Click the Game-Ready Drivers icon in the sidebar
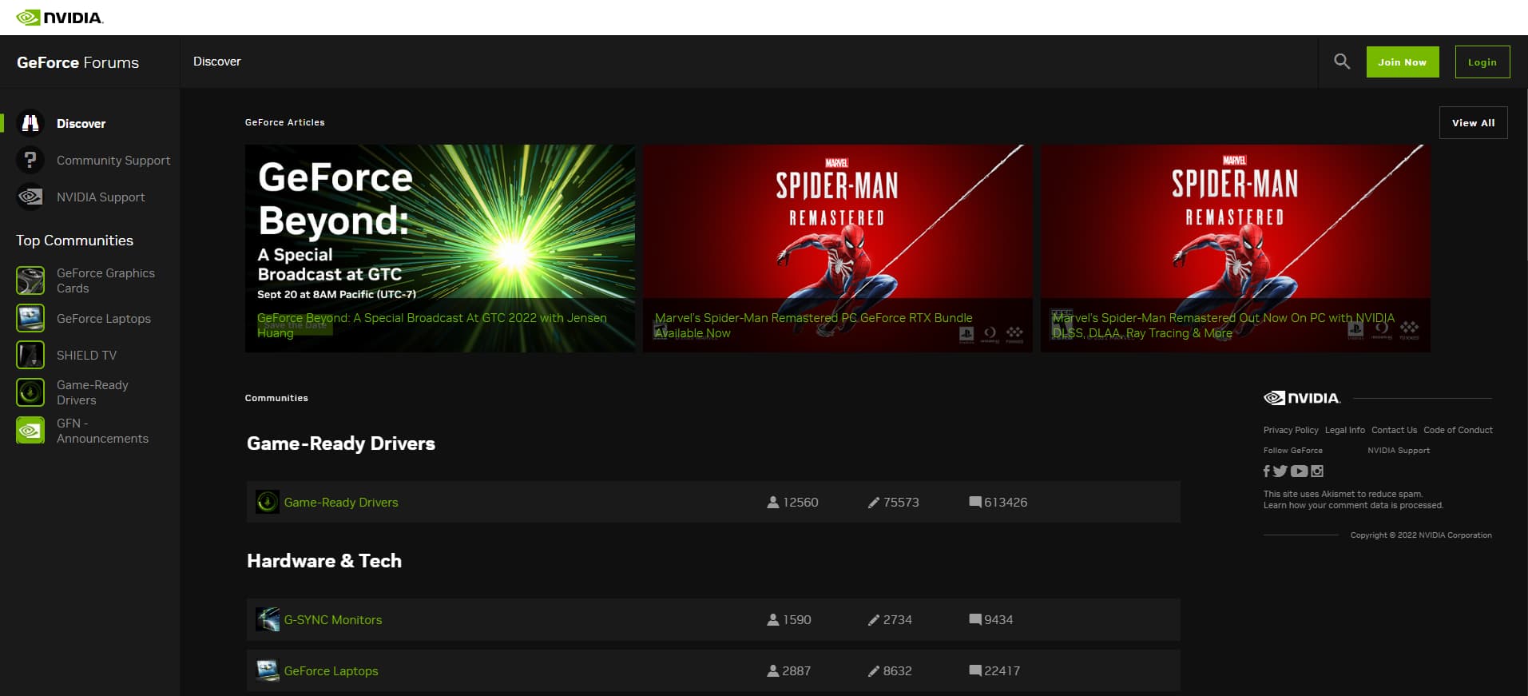This screenshot has width=1528, height=696. point(30,392)
